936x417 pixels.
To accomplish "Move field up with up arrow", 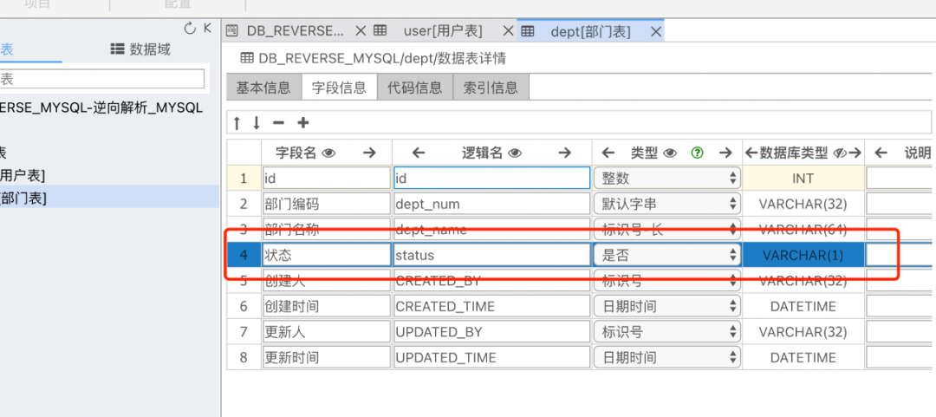I will tap(237, 123).
